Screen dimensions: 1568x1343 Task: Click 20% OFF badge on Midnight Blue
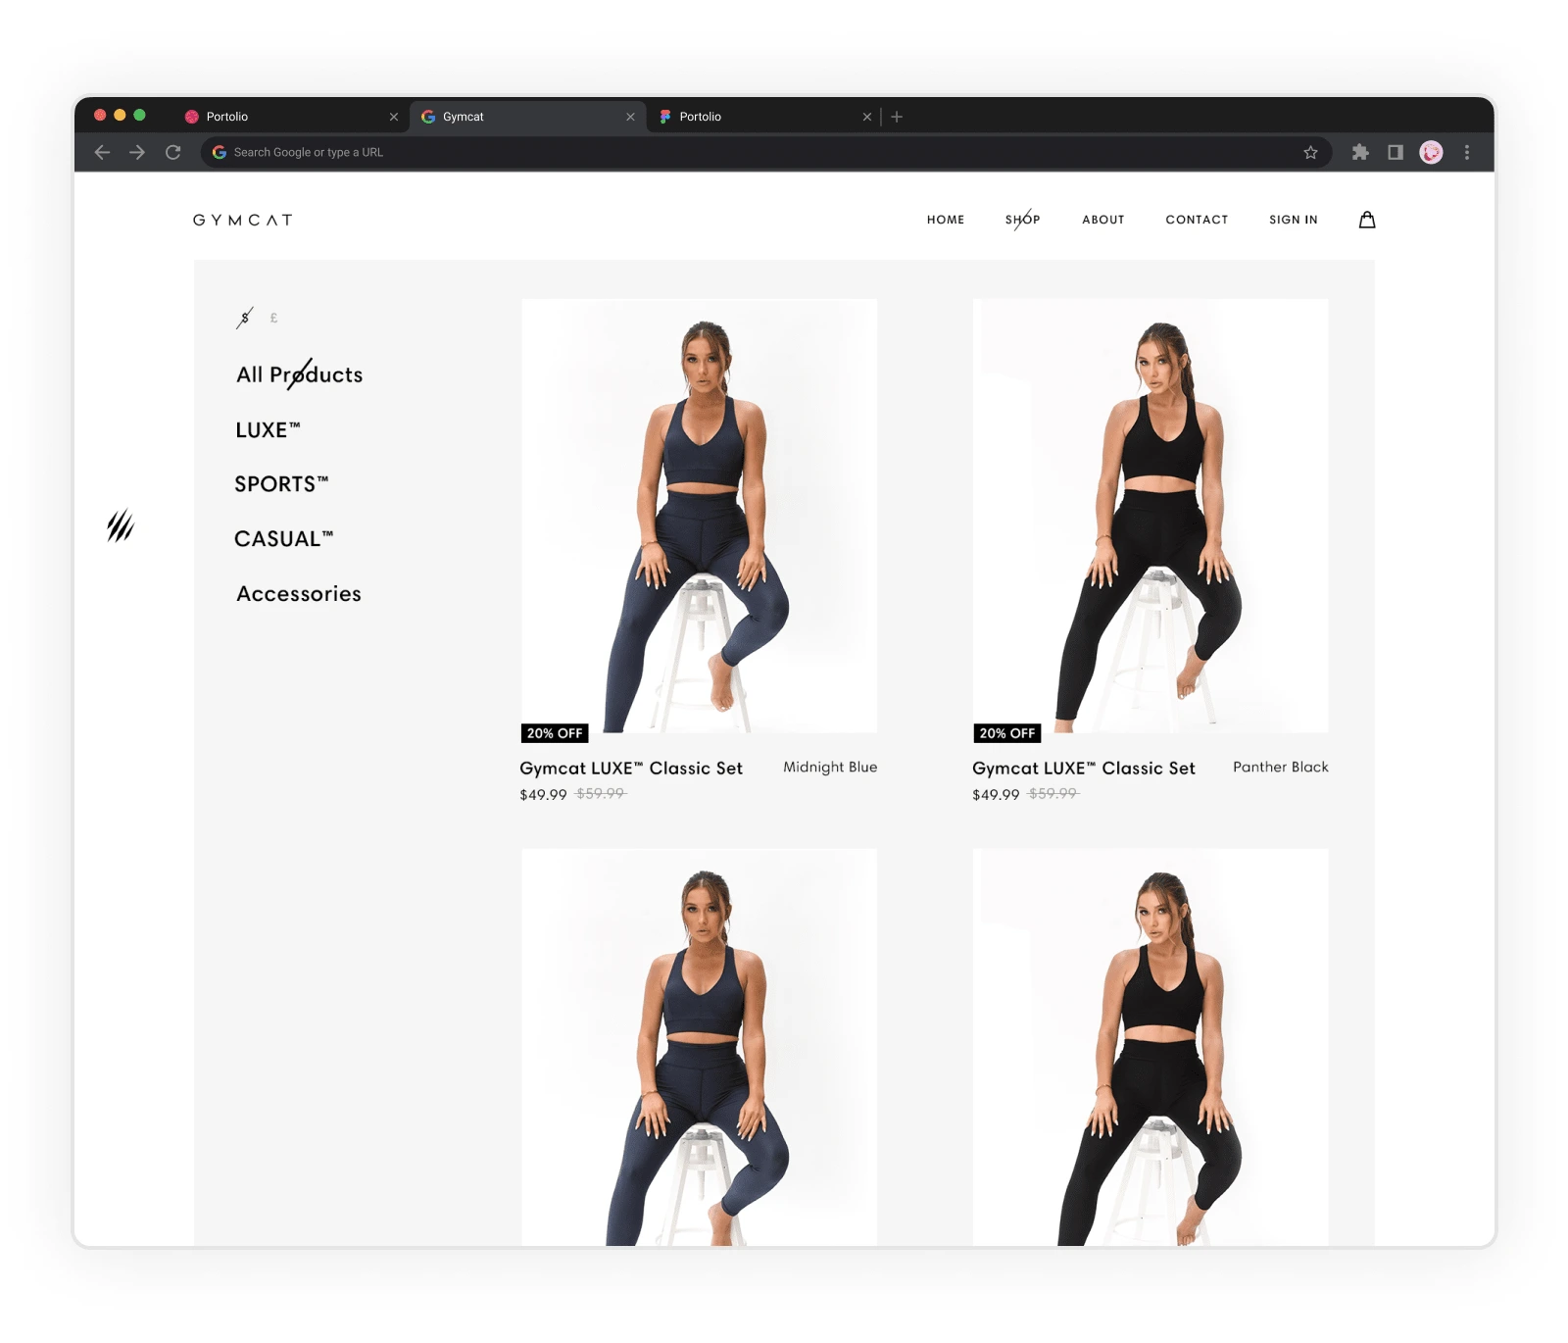pyautogui.click(x=555, y=733)
